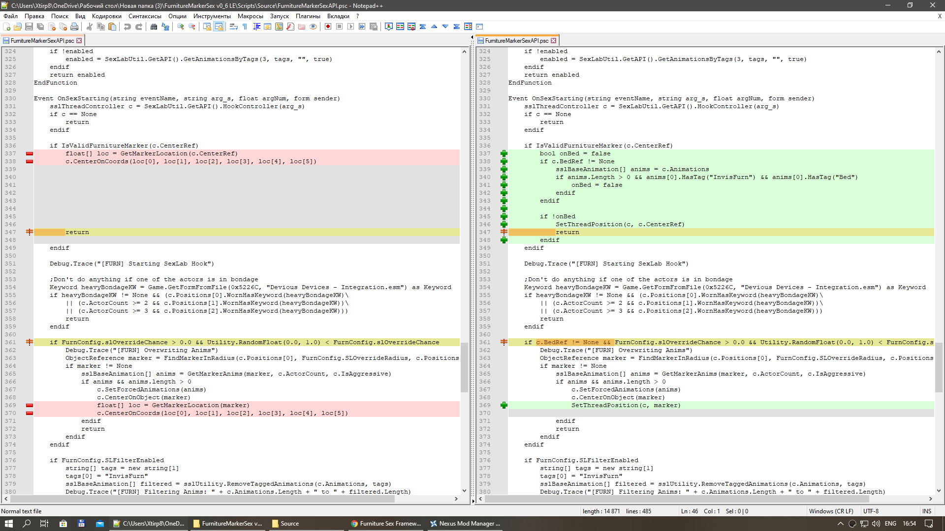Click UTF-8 encoding in status bar

click(871, 511)
